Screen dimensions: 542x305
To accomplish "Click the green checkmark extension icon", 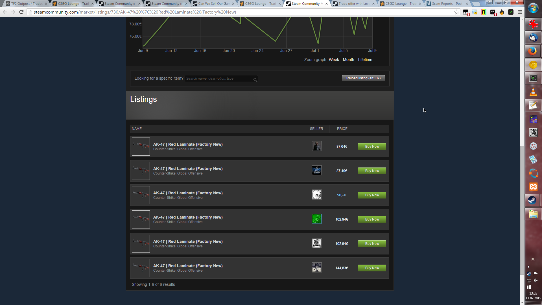I will coord(511,12).
